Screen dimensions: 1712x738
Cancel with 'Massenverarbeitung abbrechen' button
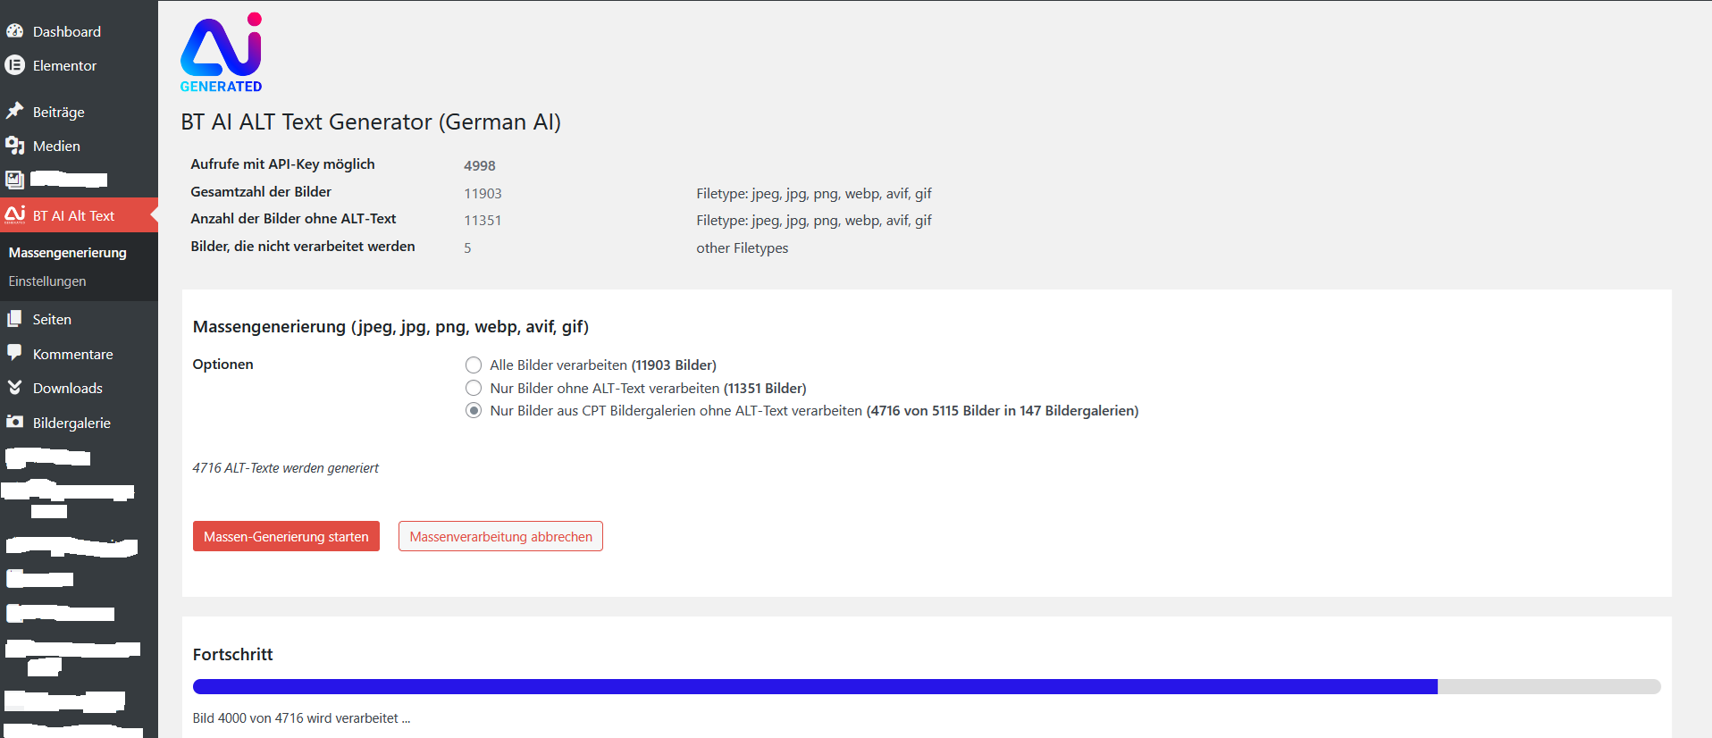pos(500,536)
